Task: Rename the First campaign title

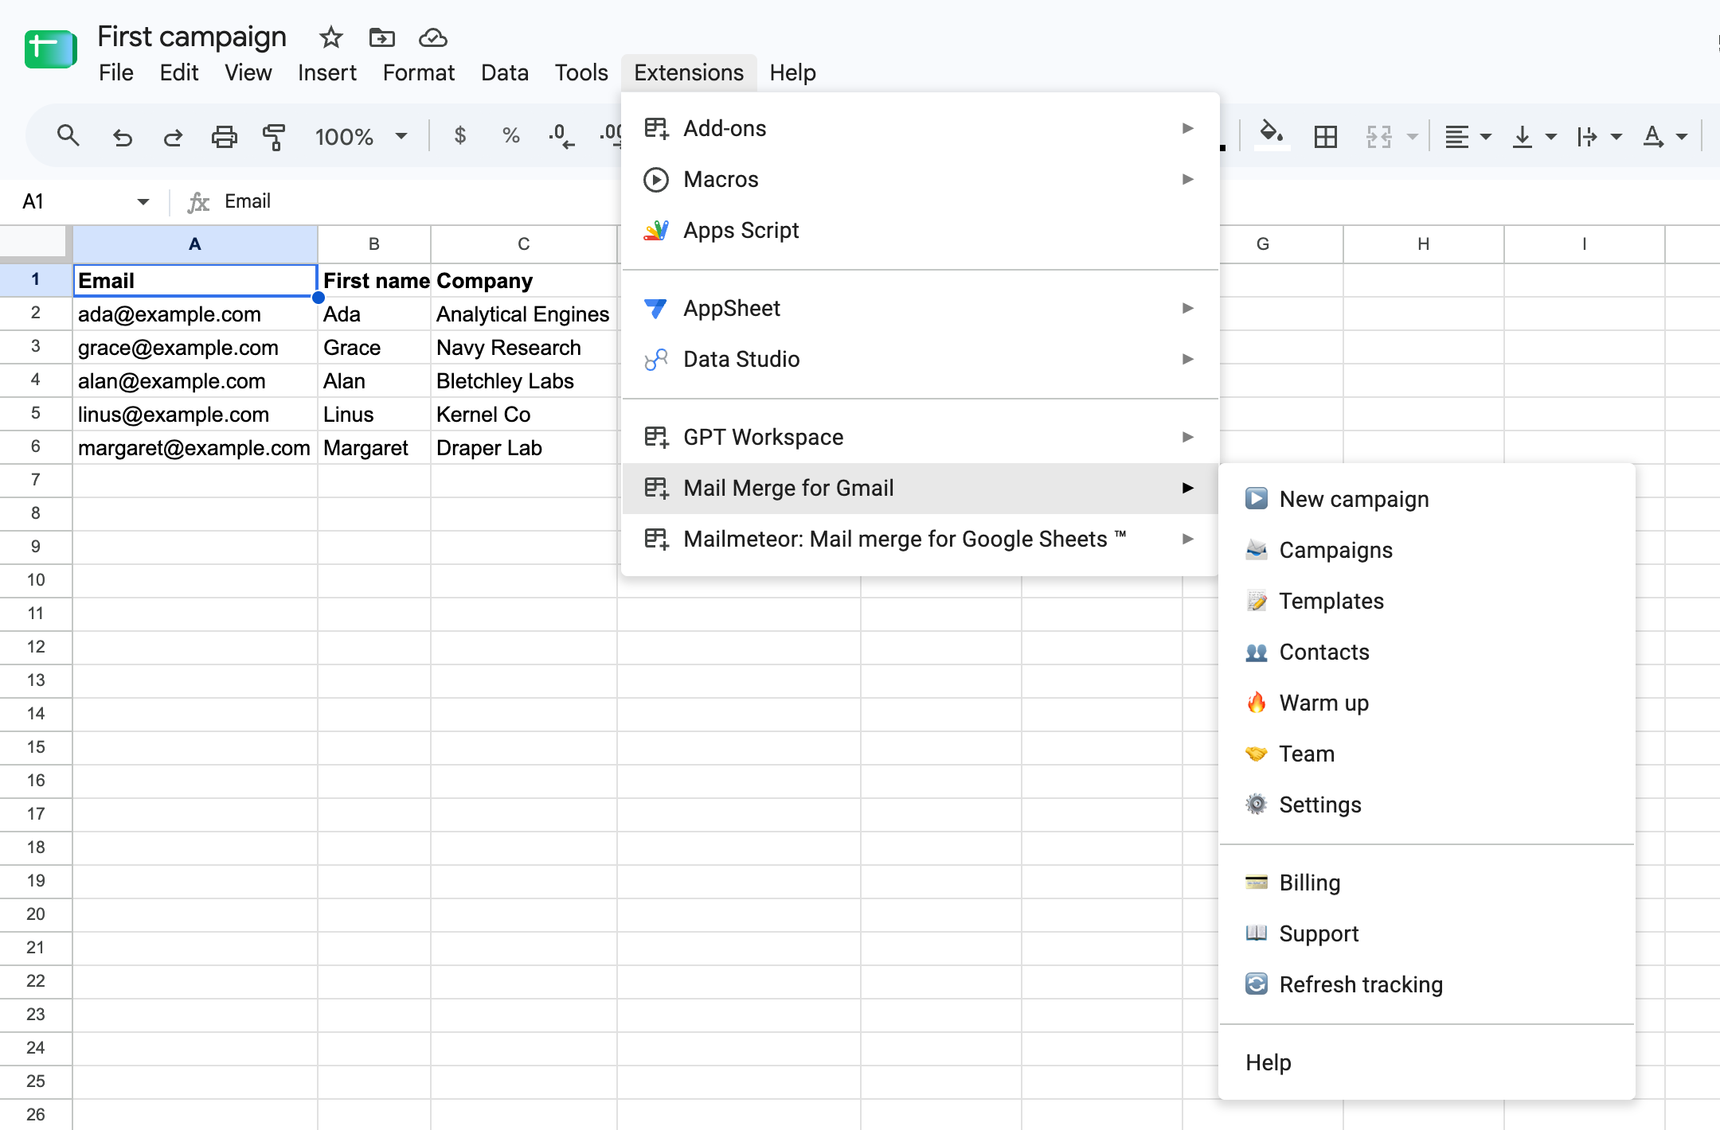Action: (x=192, y=37)
